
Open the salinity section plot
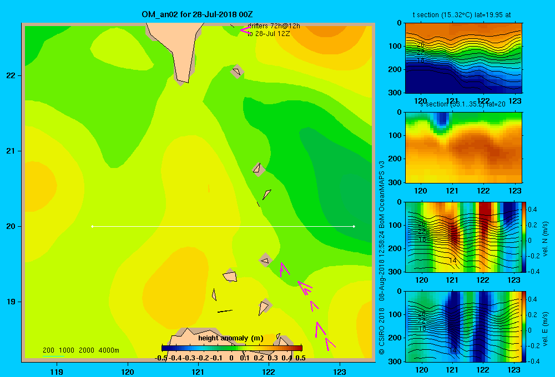pyautogui.click(x=463, y=147)
